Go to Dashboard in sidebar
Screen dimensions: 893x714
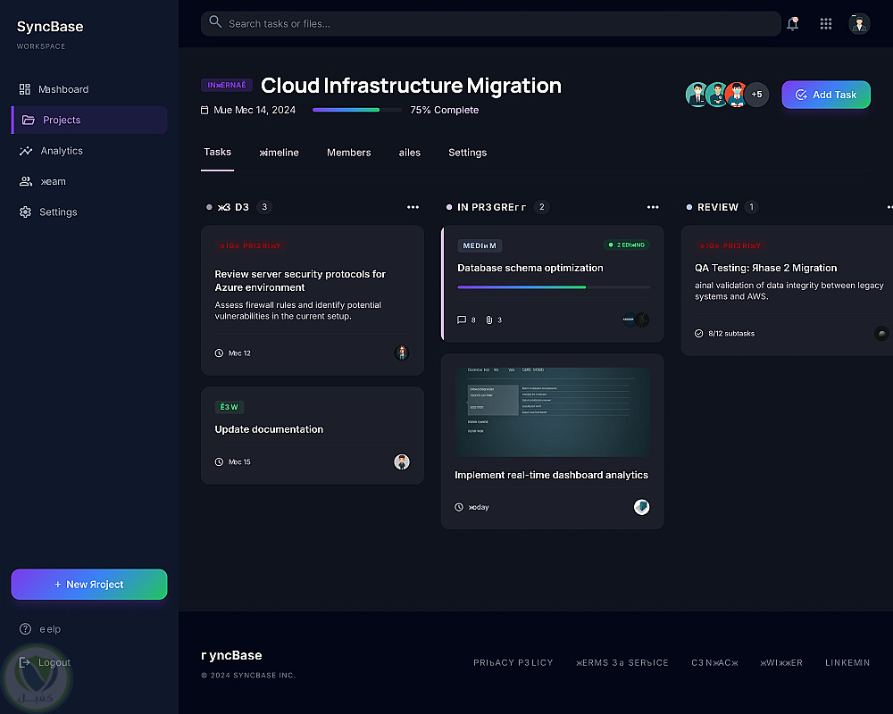tap(88, 89)
